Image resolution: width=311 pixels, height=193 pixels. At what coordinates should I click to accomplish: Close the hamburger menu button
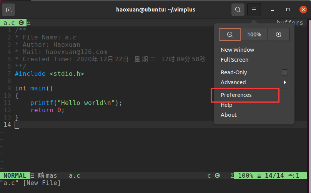(x=254, y=10)
